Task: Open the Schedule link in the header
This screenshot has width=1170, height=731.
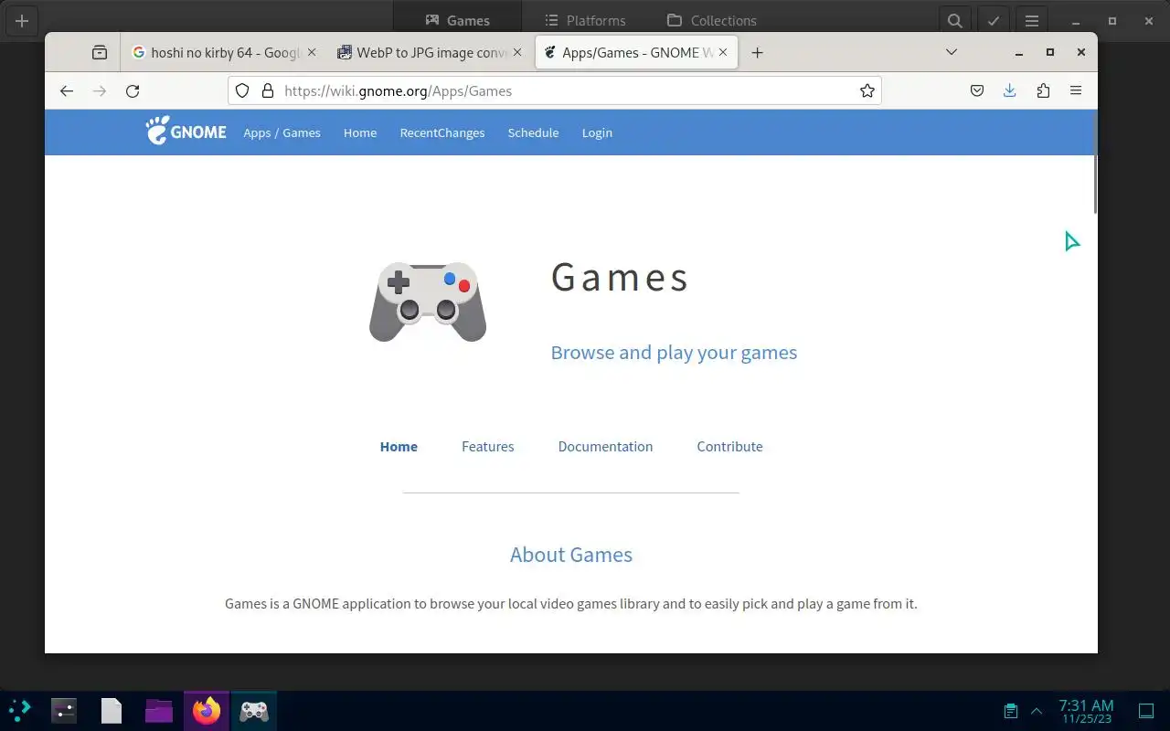Action: click(533, 132)
